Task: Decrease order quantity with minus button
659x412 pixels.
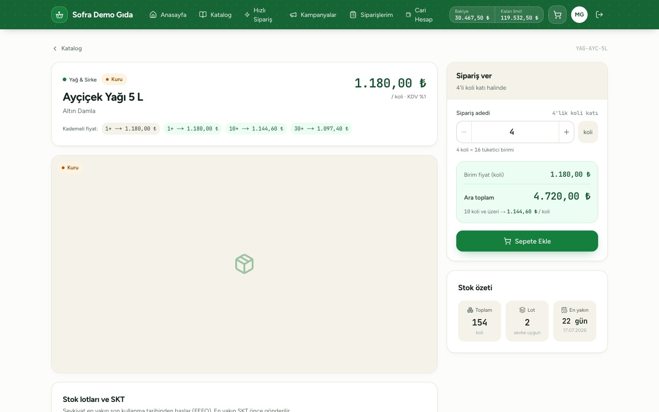Action: coord(464,132)
